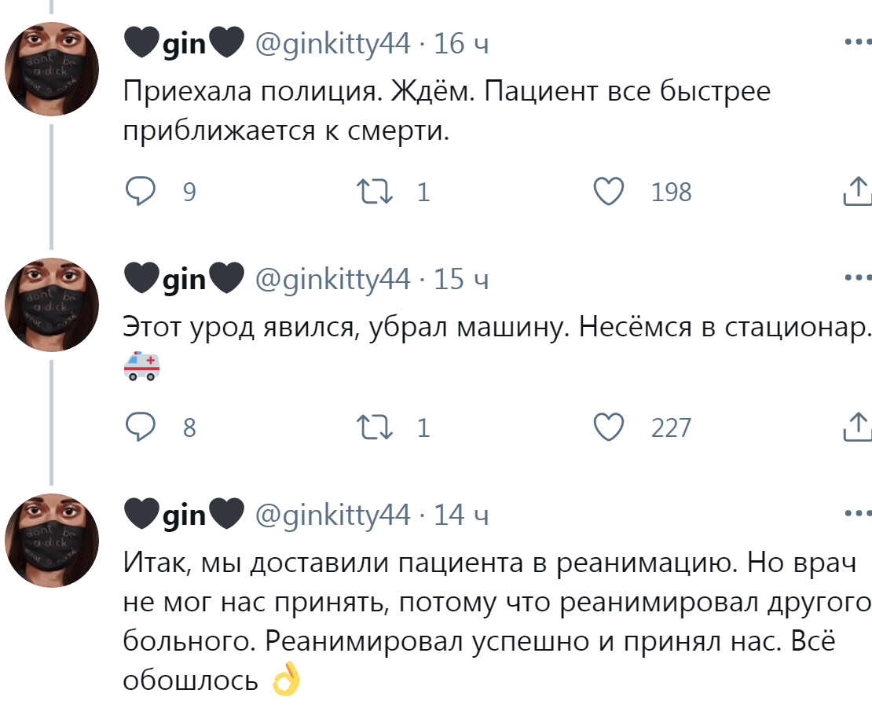
Task: Click the '15 ч' timestamp link
Action: pos(462,279)
